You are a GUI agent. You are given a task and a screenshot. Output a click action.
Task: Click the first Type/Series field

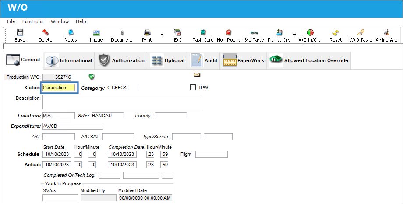[x=187, y=137]
